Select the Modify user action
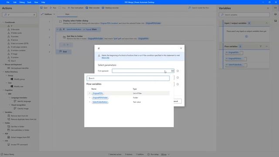 click(x=19, y=86)
